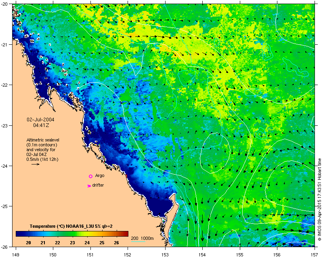323x258 pixels.
Task: Click latitude axis label -26
Action: (x=4, y=247)
